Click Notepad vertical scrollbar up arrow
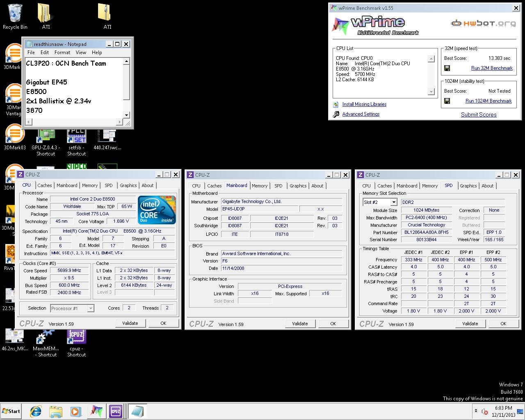525x420 pixels. [126, 62]
